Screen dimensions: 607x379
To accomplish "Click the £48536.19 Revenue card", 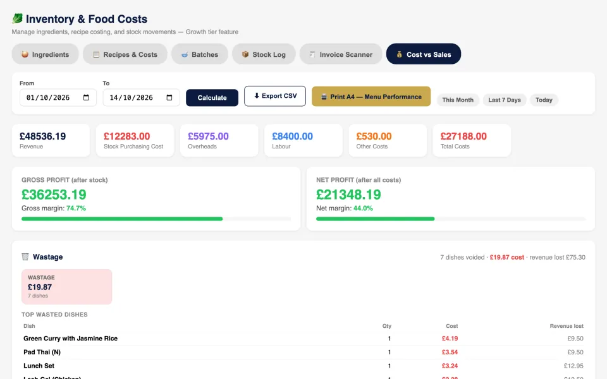I will [x=51, y=140].
